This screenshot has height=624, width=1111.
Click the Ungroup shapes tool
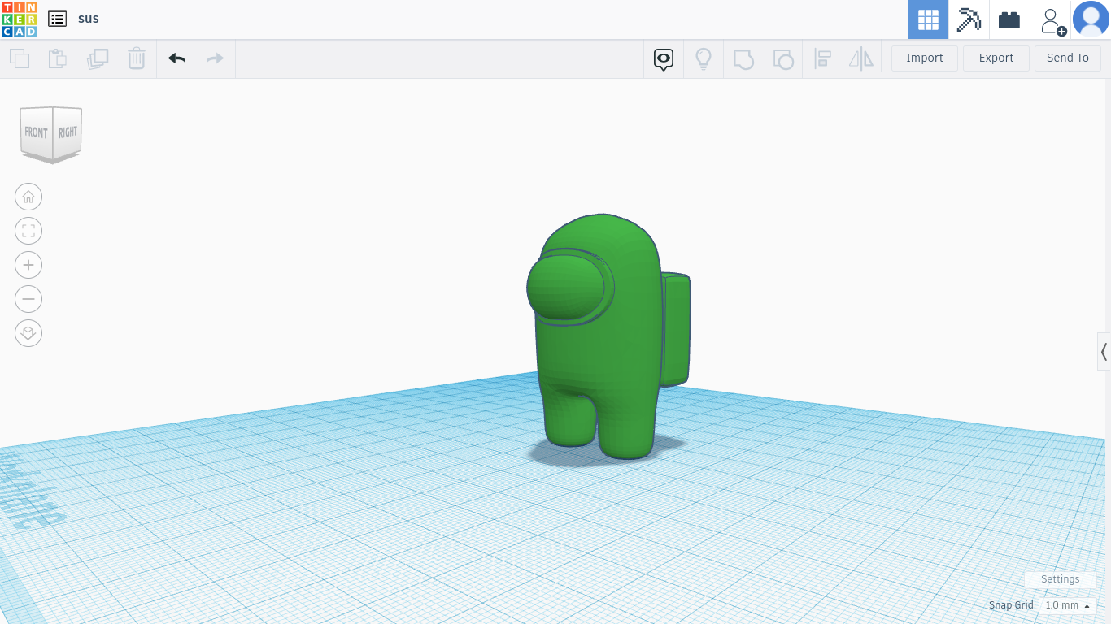782,59
